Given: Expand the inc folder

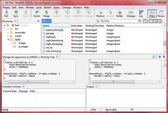Looking at the screenshot, I should [x=8, y=29].
